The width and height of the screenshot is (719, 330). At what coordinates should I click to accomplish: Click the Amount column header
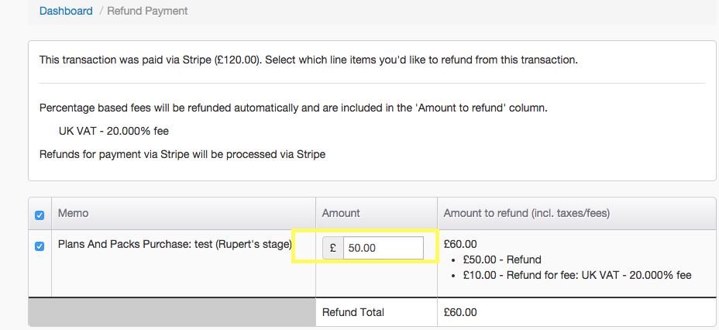(x=342, y=213)
